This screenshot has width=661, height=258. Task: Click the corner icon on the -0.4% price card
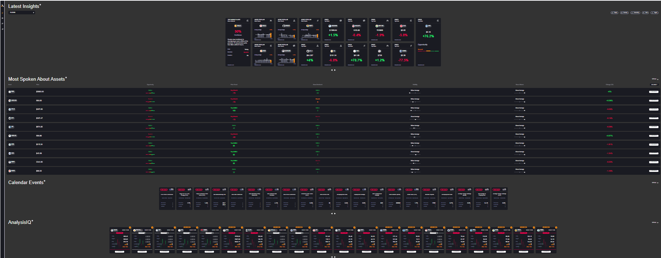click(x=364, y=20)
